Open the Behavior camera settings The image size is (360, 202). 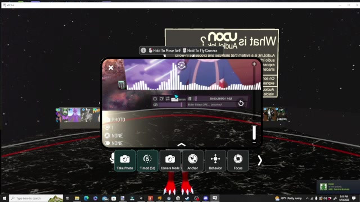(x=215, y=161)
